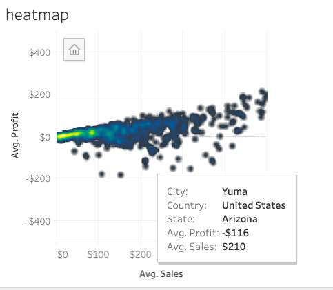Viewport: 333px width, 290px height.
Task: Click the -$116 Avg. Profit value
Action: click(235, 233)
